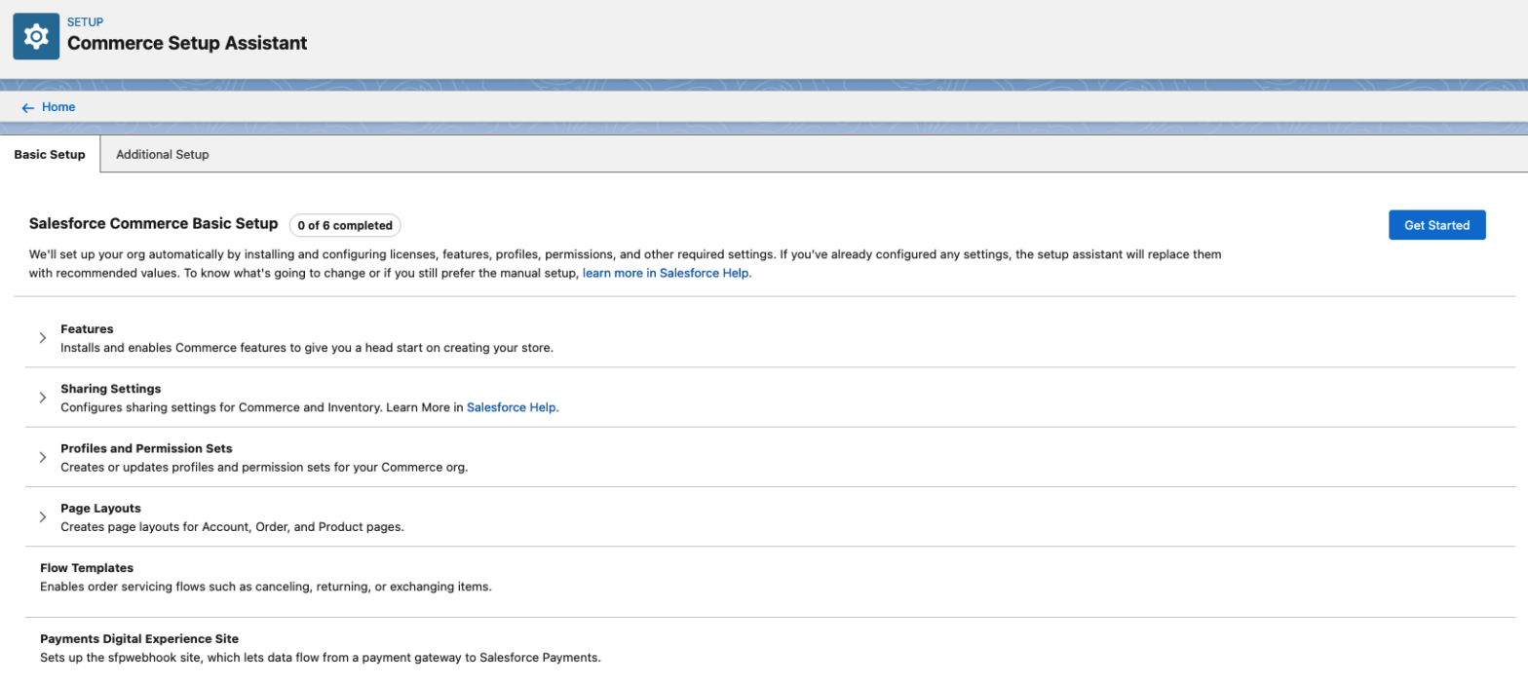Expand Profiles and Permission Sets chevron
Image resolution: width=1528 pixels, height=685 pixels.
coord(43,457)
